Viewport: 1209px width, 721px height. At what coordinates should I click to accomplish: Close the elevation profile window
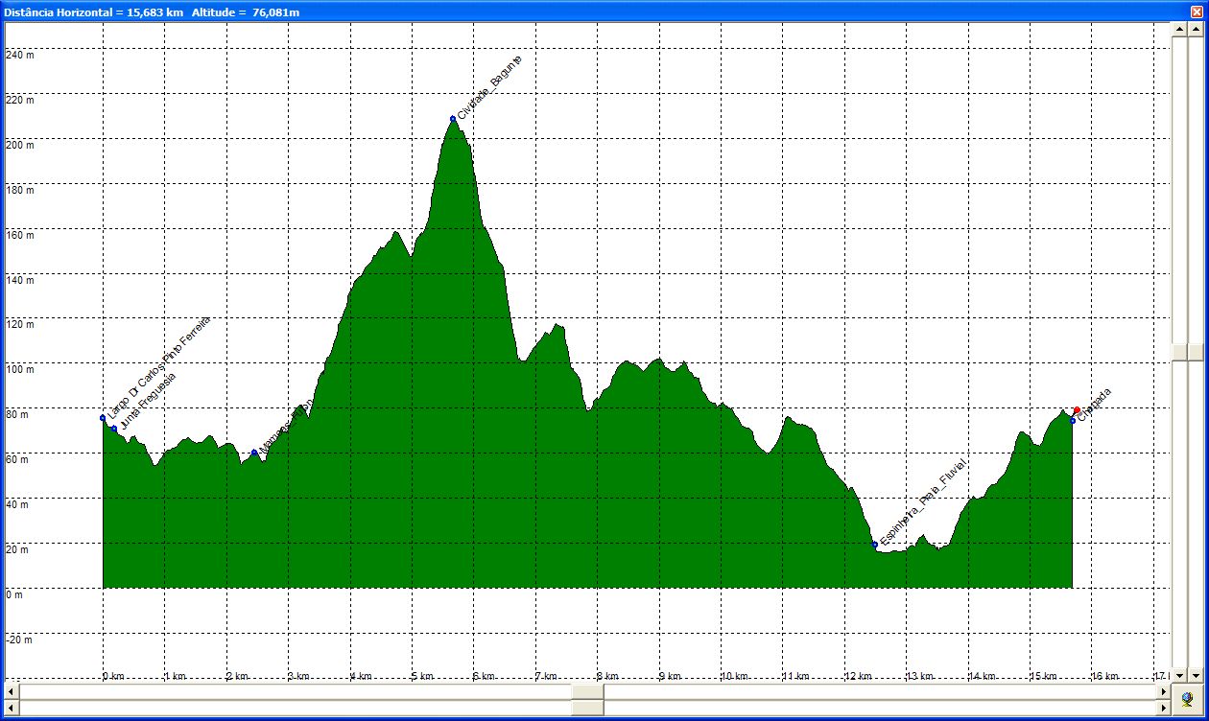coord(1195,10)
